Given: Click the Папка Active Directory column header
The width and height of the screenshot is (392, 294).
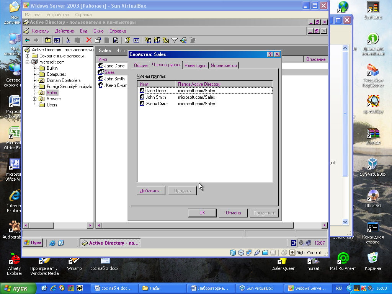Looking at the screenshot, I should (x=224, y=84).
